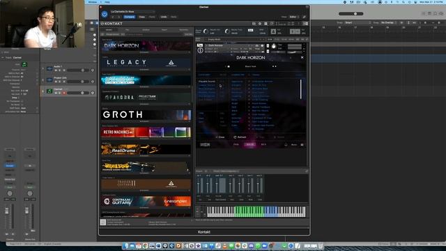Open Finder in the Dock
Screen dimensions: 446x251
126,246
